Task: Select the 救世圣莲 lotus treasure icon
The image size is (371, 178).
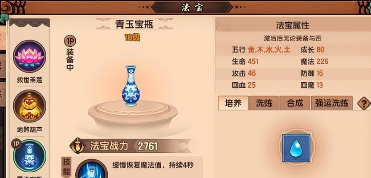Action: pos(29,56)
